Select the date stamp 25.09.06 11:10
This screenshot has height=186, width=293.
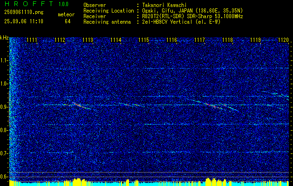click(24, 21)
